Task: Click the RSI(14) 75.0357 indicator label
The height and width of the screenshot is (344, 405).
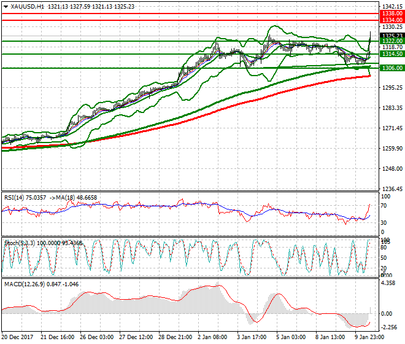Action: pyautogui.click(x=25, y=198)
